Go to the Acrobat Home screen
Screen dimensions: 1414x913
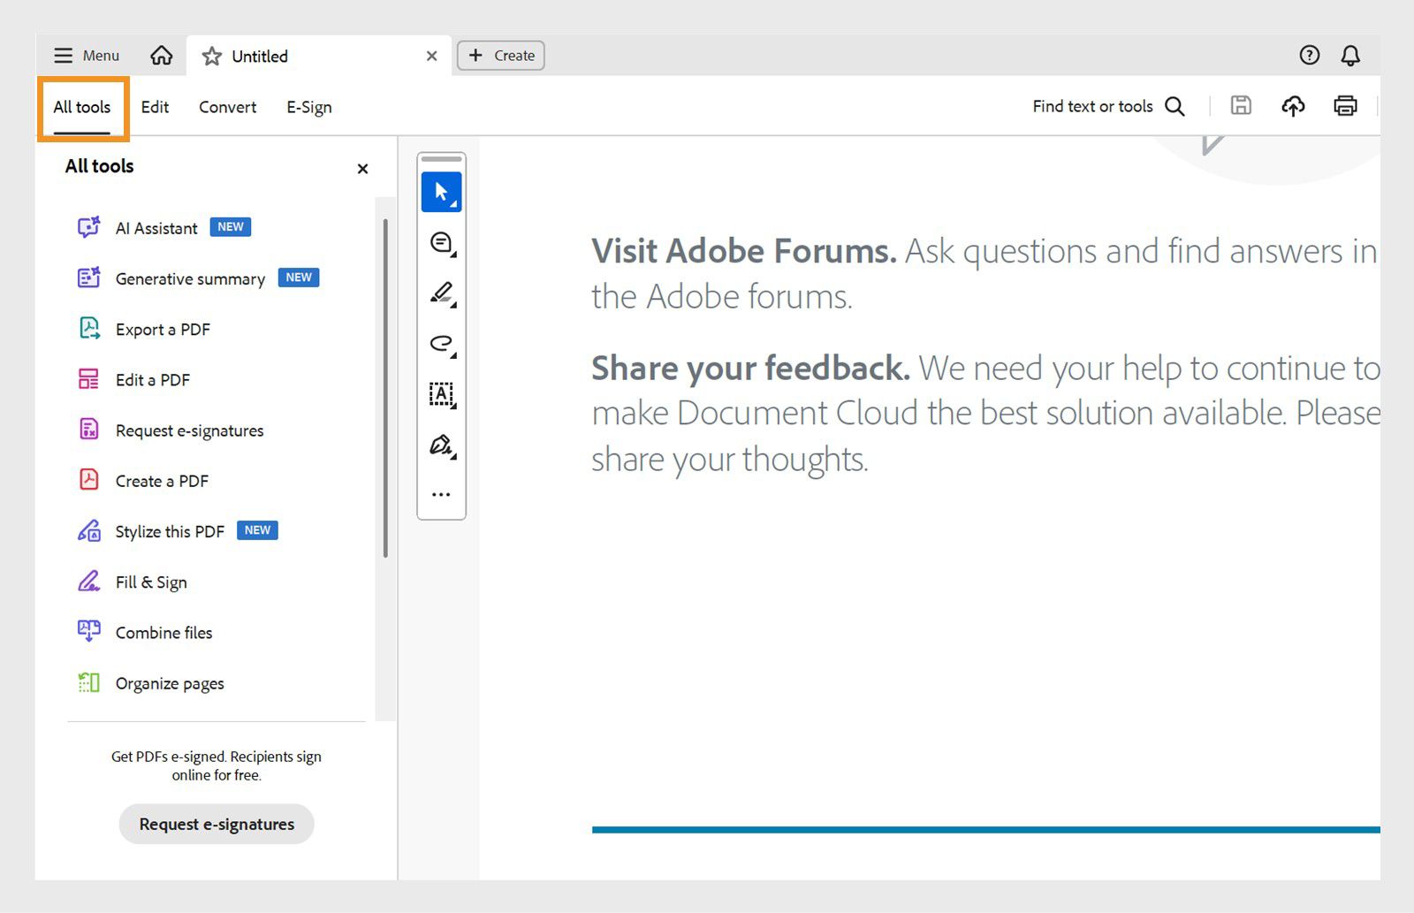(162, 55)
